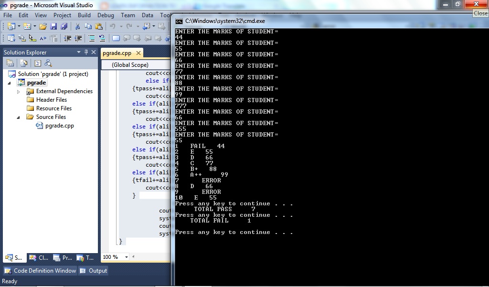Image resolution: width=489 pixels, height=287 pixels.
Task: Click the cmd.exe window title icon
Action: [179, 21]
